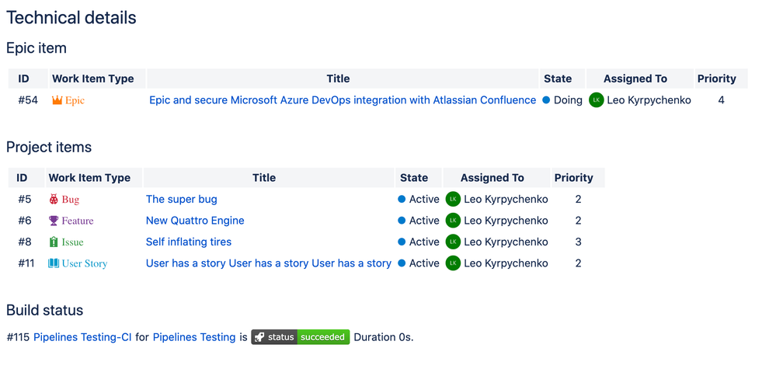Open the Pipelines Testing-CI build link

82,337
